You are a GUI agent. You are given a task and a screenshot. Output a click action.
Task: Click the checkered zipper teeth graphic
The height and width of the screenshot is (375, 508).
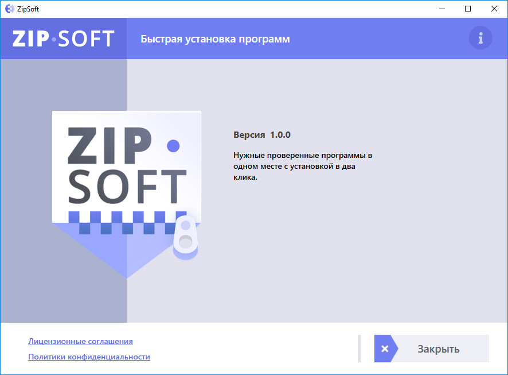point(128,223)
